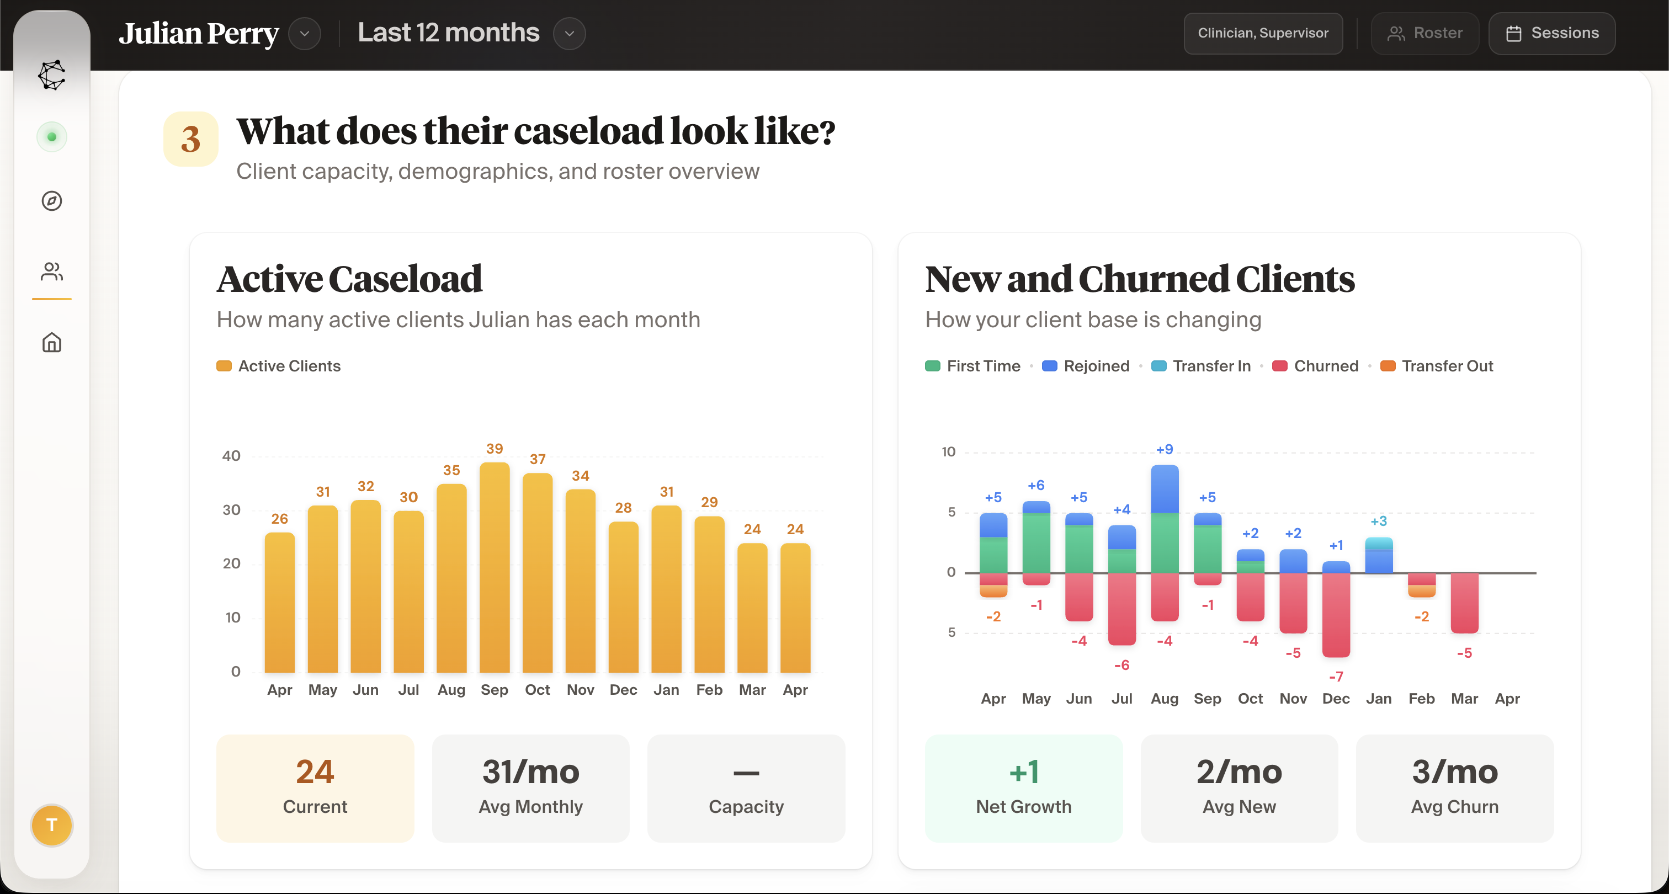Click the green status dot icon
This screenshot has width=1669, height=894.
tap(52, 137)
